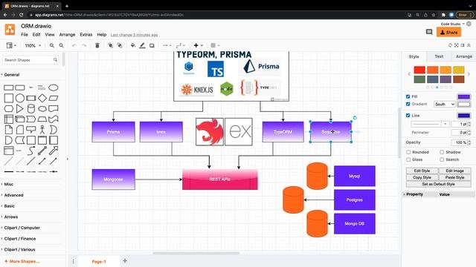The height and width of the screenshot is (267, 476).
Task: Click the Paste Style button
Action: click(454, 177)
